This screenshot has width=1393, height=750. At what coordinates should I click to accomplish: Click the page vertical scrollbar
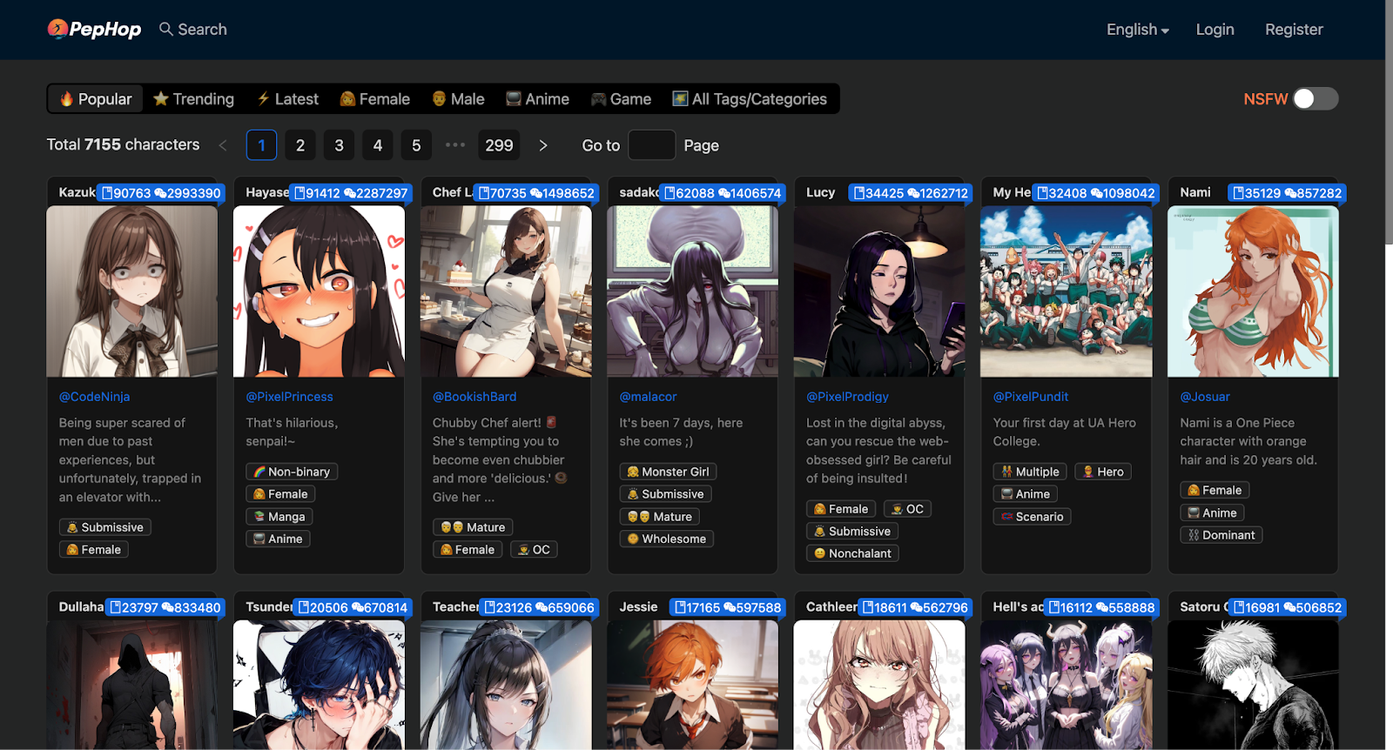point(1389,122)
